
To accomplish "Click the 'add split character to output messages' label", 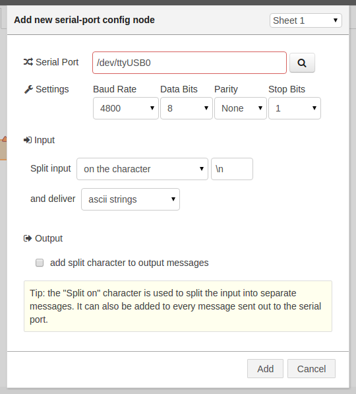I will point(129,263).
